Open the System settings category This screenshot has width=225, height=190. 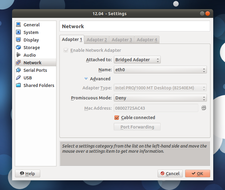(x=36, y=32)
